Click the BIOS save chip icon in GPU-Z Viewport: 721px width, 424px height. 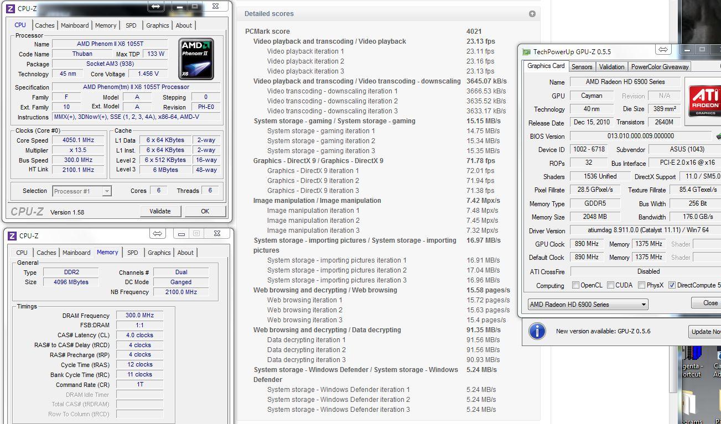pos(718,135)
